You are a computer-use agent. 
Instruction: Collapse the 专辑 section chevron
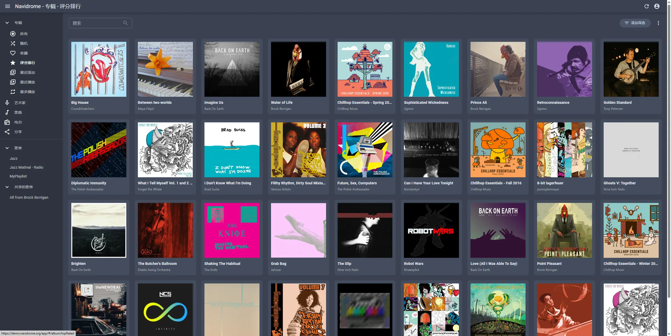pyautogui.click(x=7, y=23)
